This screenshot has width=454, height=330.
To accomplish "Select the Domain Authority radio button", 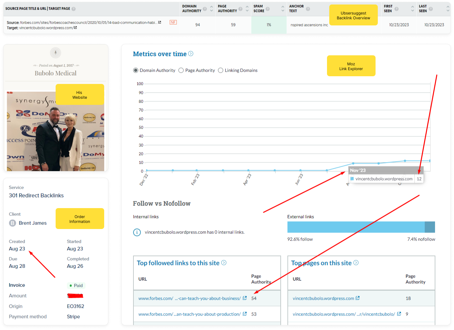I will point(136,70).
